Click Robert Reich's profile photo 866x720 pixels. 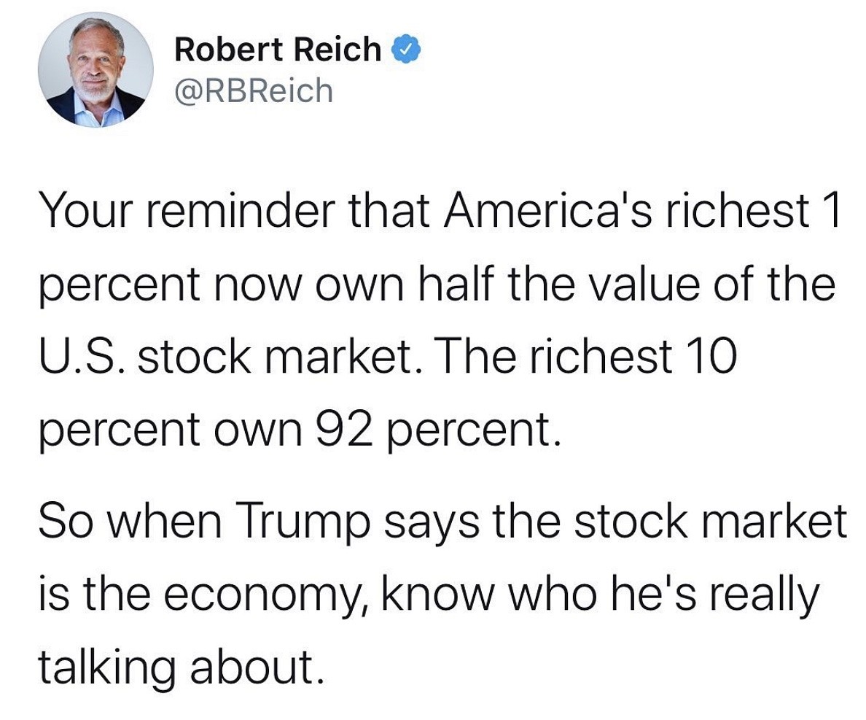point(96,70)
